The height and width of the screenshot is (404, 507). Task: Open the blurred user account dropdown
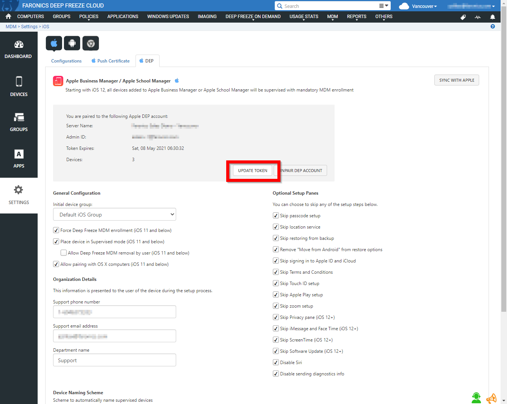click(471, 6)
